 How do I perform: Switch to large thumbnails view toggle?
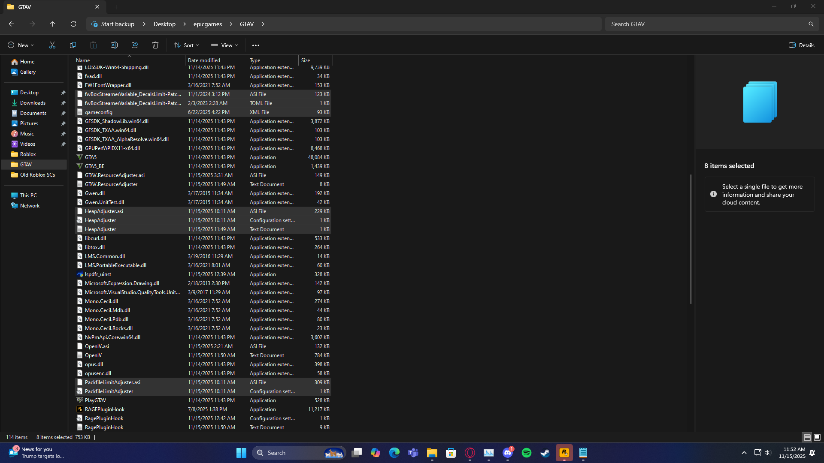(817, 437)
